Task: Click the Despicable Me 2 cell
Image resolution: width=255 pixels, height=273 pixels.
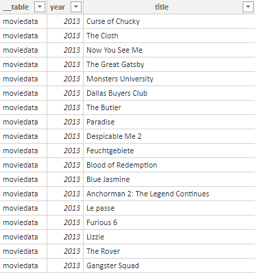Action: [169, 136]
